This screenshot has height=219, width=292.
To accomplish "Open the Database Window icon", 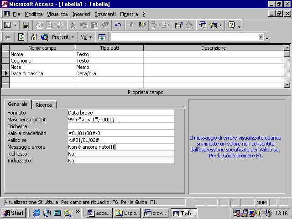I will [x=203, y=25].
